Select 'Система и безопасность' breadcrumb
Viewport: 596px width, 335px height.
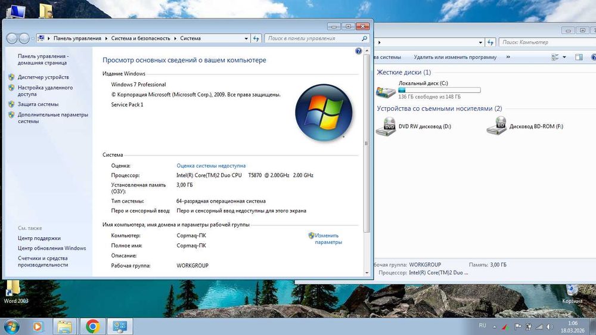pyautogui.click(x=141, y=38)
